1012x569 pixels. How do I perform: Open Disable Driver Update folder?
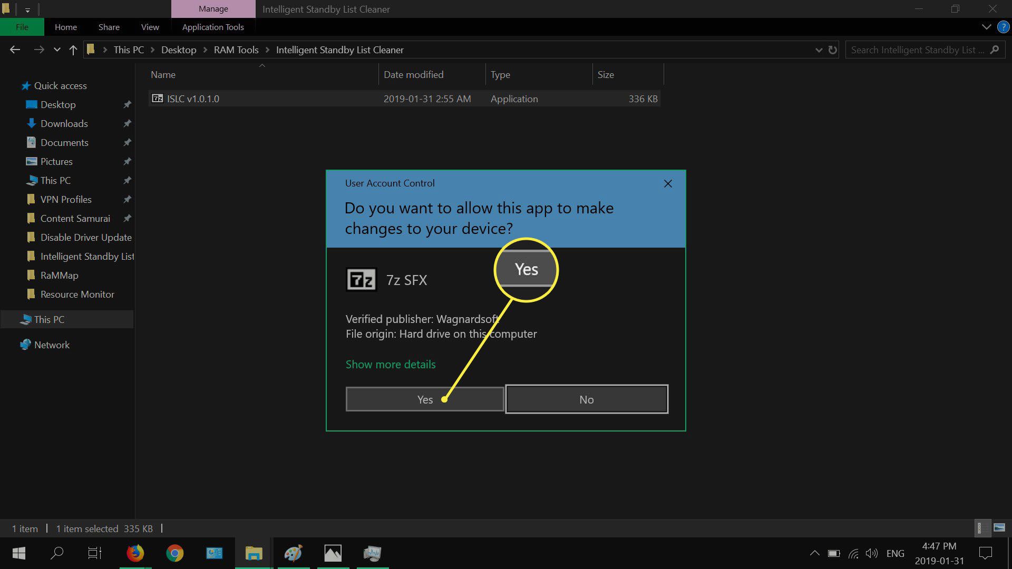click(x=86, y=237)
